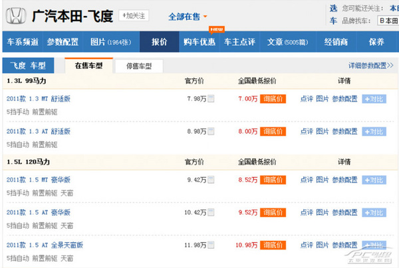Click the Honda logo icon
This screenshot has width=399, height=268.
[15, 15]
